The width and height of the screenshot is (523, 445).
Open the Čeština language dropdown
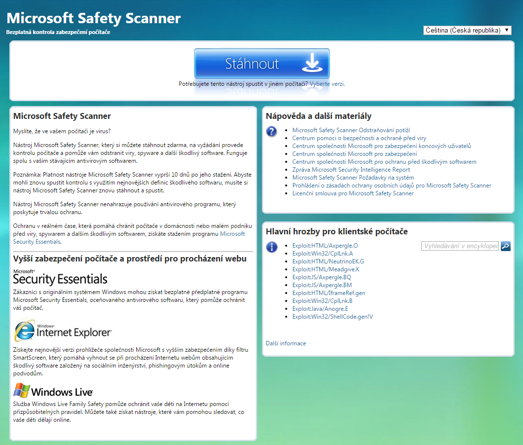[x=467, y=31]
